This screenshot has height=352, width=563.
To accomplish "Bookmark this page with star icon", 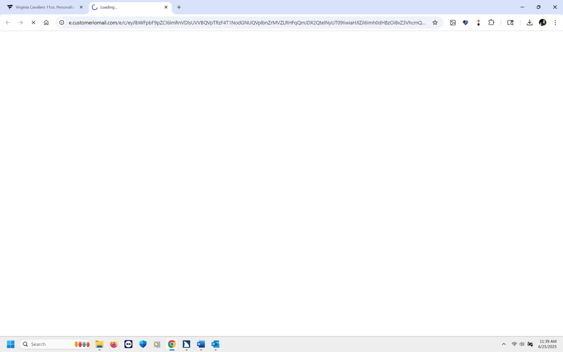I will pyautogui.click(x=435, y=23).
